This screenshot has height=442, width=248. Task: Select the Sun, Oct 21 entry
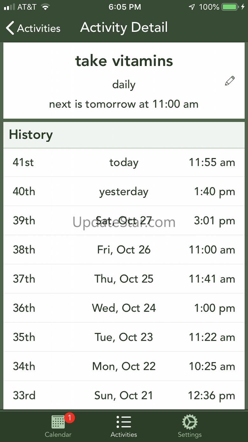tap(124, 395)
